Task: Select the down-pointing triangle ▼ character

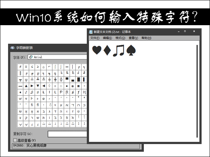Action: pos(38,86)
